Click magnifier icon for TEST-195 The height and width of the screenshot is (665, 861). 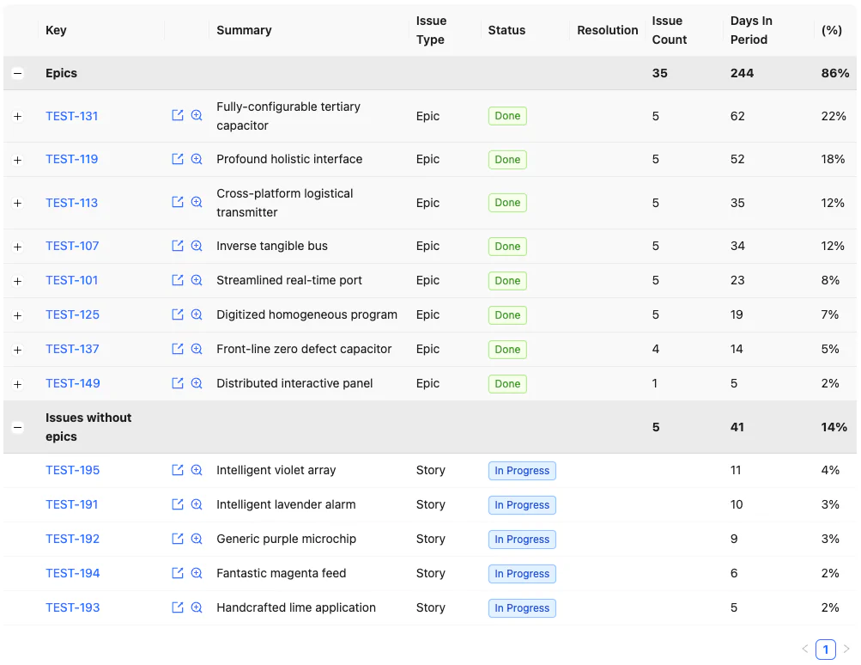pos(197,470)
